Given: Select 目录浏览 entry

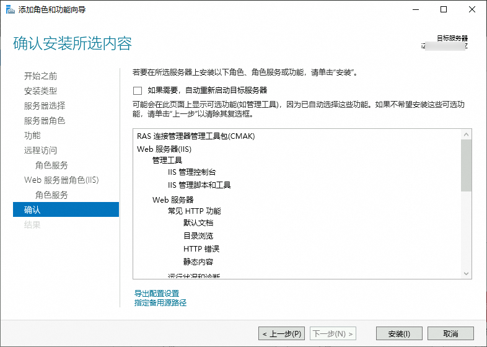Looking at the screenshot, I should pyautogui.click(x=198, y=236).
